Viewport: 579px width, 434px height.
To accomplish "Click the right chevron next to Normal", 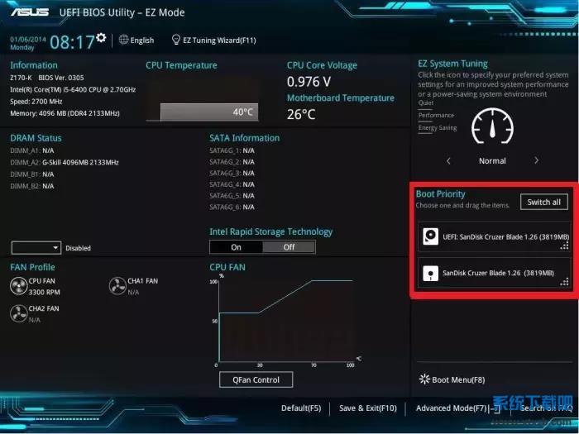I will point(536,160).
